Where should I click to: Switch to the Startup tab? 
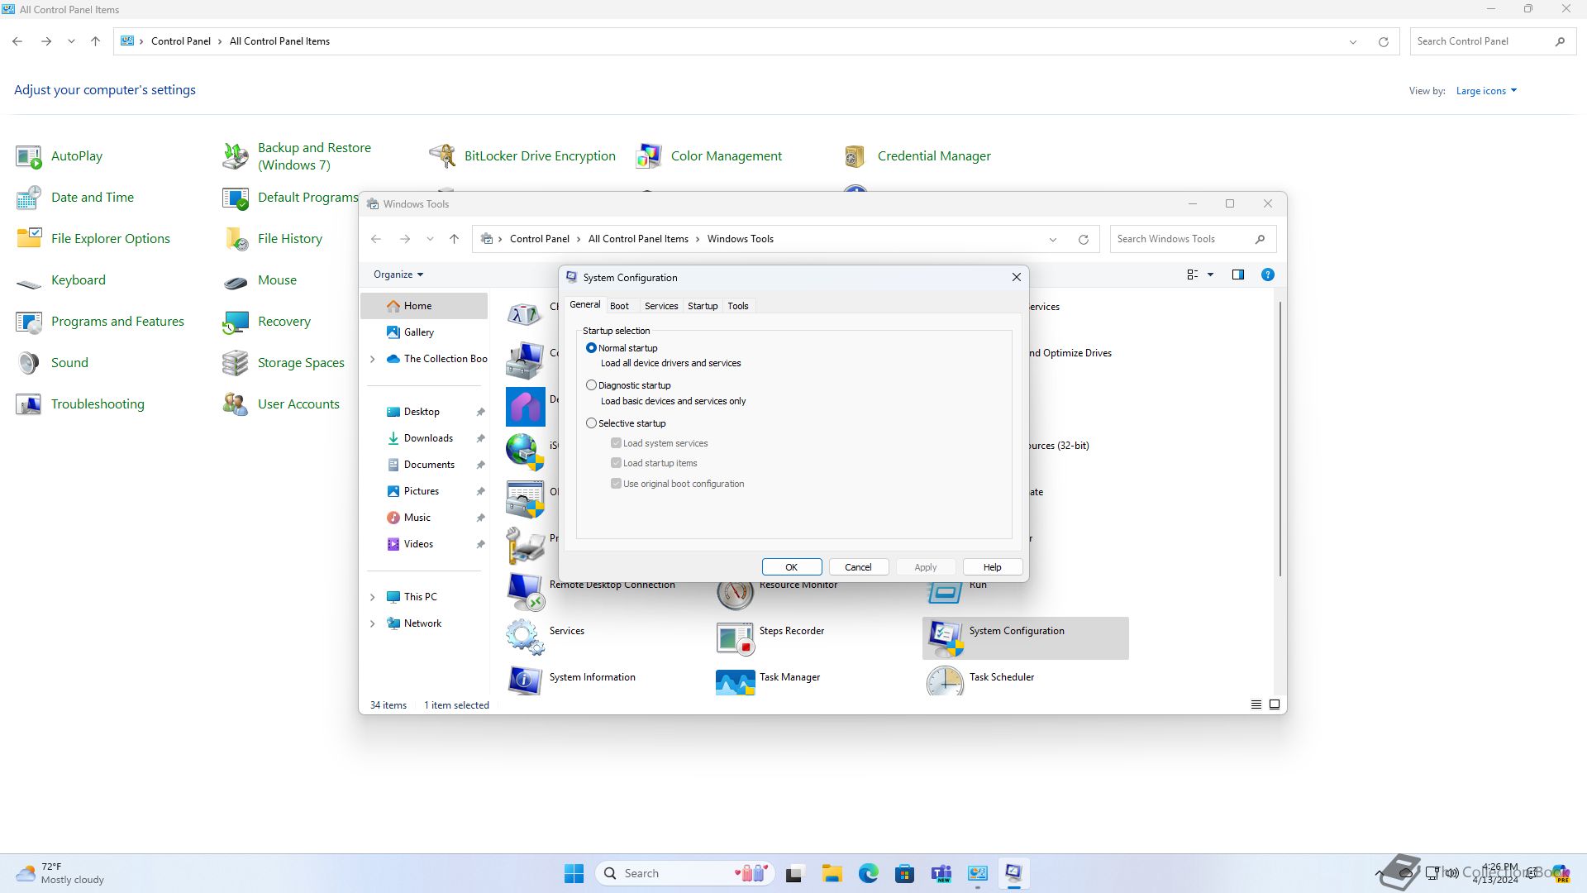(703, 306)
